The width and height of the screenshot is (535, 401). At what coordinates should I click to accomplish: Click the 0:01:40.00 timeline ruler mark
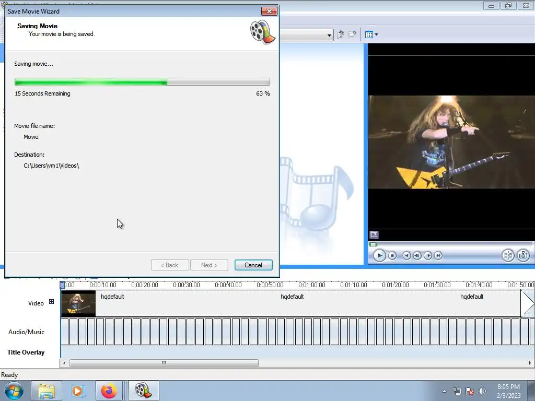tap(479, 285)
